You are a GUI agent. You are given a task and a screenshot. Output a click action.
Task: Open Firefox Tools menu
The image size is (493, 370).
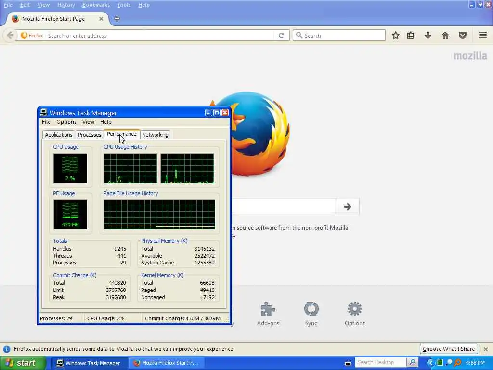124,5
